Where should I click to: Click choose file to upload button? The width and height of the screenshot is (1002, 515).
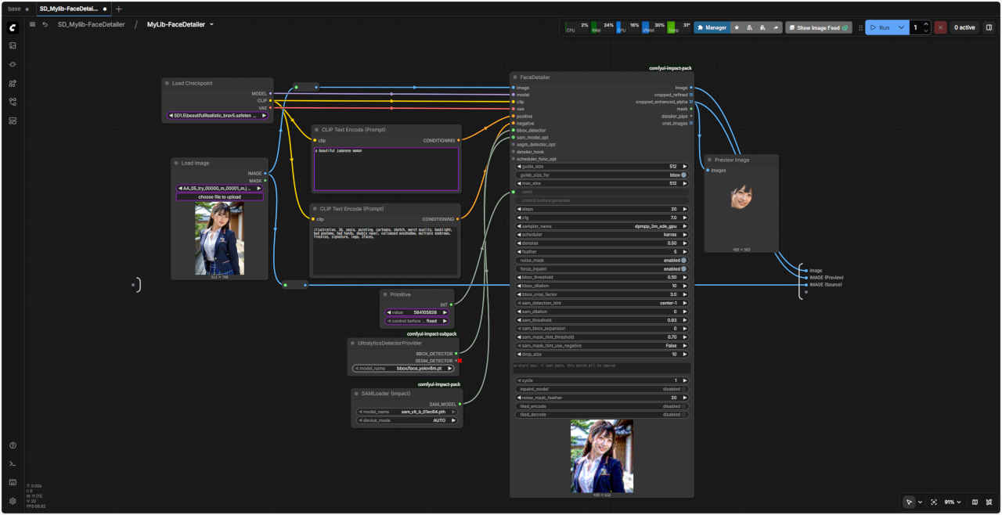pos(219,196)
